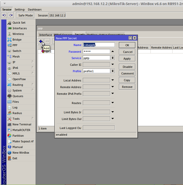Open the Interfaces menu entry
Viewport: 183px width, 185px height.
(21, 28)
